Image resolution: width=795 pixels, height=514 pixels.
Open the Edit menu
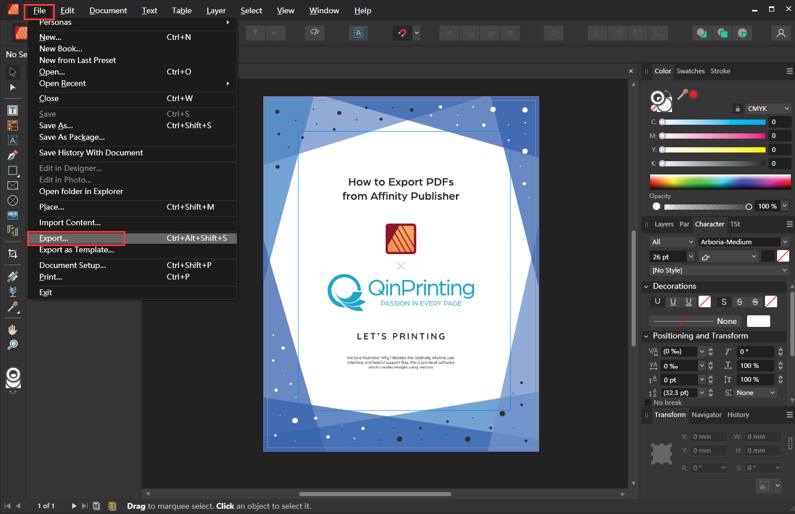click(68, 10)
